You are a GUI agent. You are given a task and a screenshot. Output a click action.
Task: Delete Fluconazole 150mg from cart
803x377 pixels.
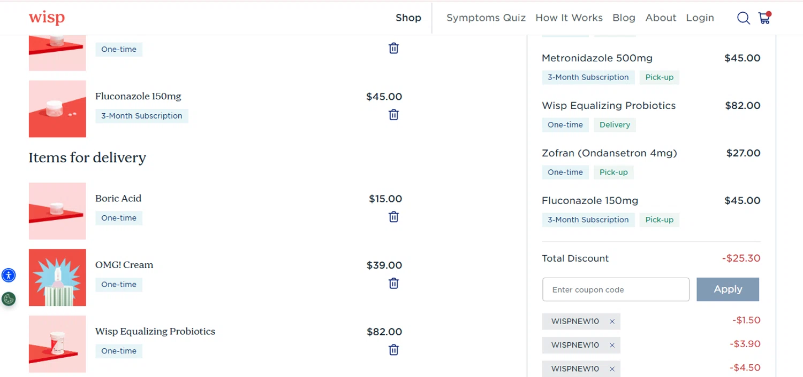click(x=393, y=115)
